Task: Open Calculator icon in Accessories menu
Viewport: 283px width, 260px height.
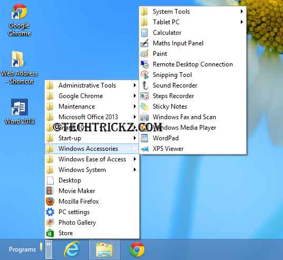Action: click(x=144, y=33)
